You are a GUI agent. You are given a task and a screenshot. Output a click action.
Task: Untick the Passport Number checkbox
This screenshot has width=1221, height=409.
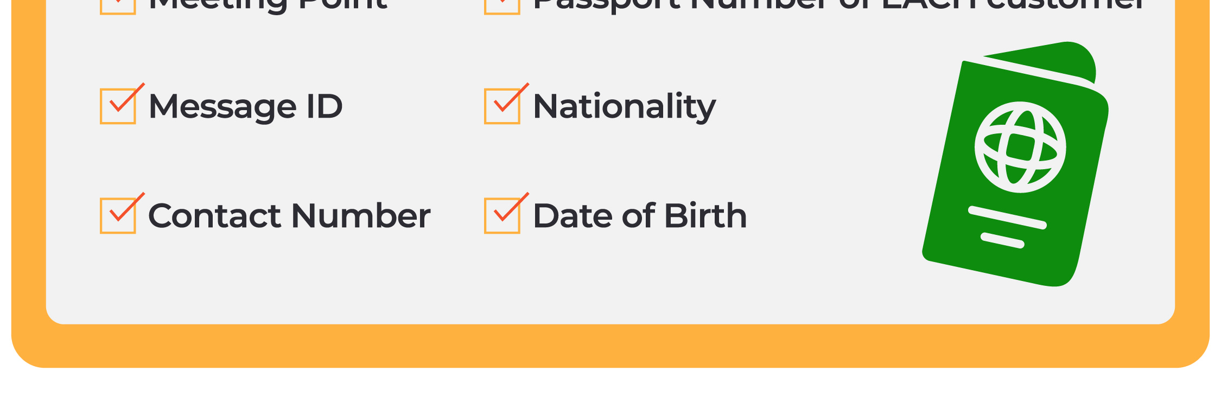click(502, 5)
